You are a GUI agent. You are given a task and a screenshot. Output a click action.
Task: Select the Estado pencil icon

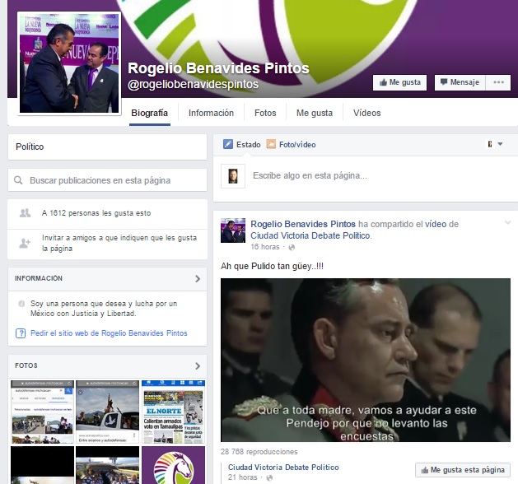228,144
